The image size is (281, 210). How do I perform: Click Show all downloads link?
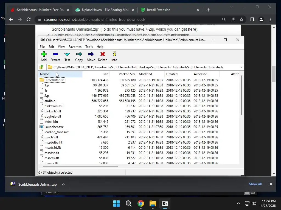click(255, 184)
